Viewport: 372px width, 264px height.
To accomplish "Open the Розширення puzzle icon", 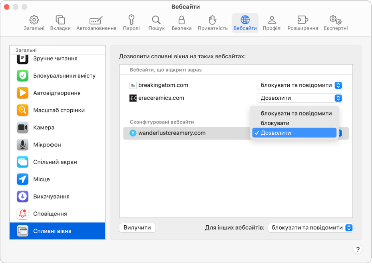I will 302,20.
